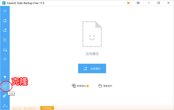Close the EaseUS Todo Backup window
Image resolution: width=174 pixels, height=110 pixels.
tap(168, 3)
